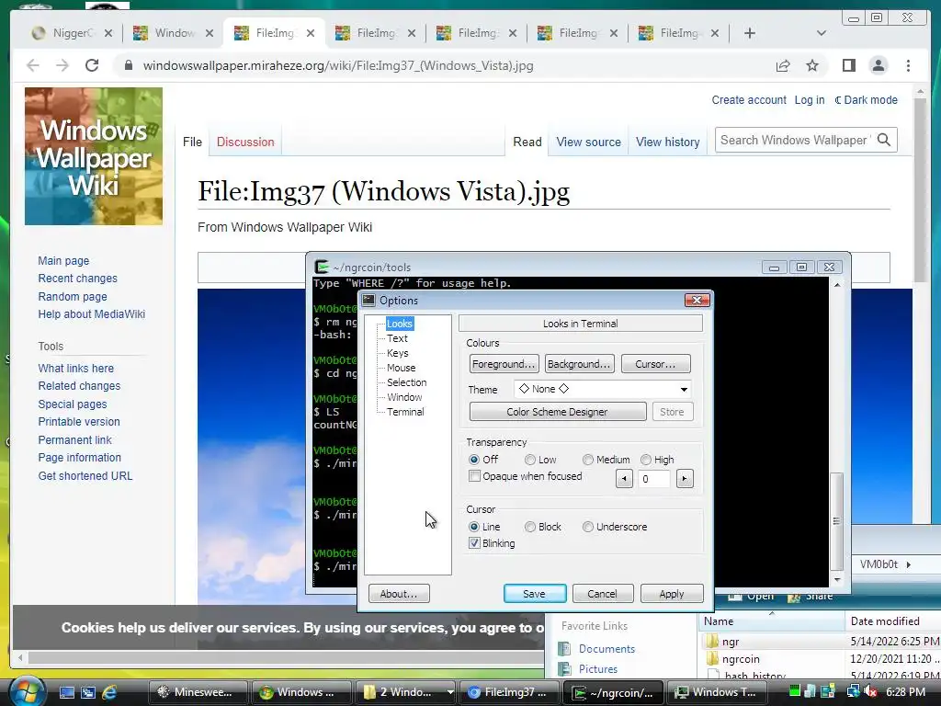
Task: Open Documents favorite link in Explorer
Action: tap(607, 648)
